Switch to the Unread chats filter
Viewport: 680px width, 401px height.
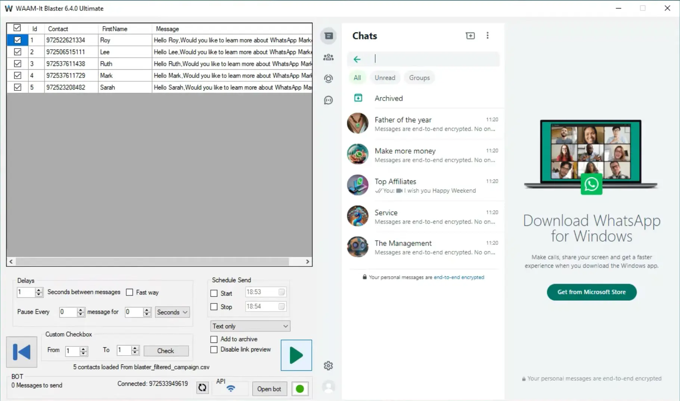[385, 78]
